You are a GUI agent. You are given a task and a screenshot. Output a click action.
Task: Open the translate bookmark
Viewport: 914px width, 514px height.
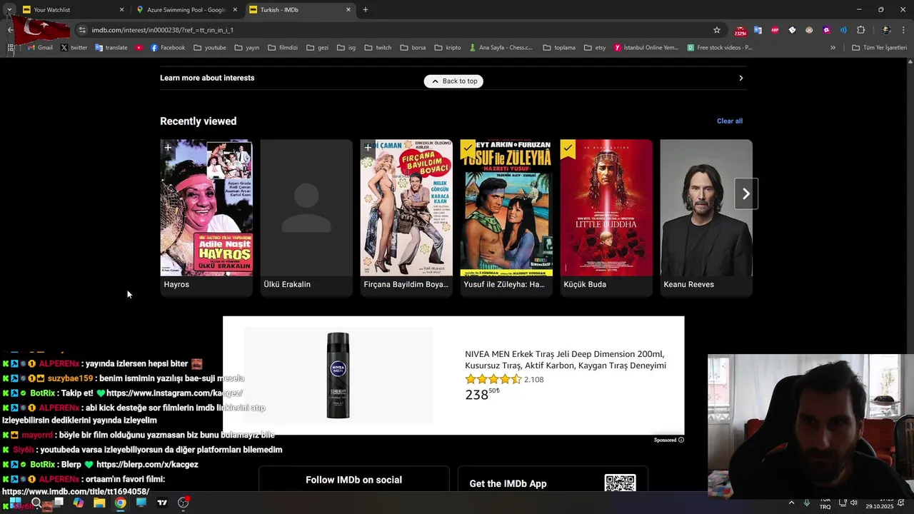click(x=111, y=48)
